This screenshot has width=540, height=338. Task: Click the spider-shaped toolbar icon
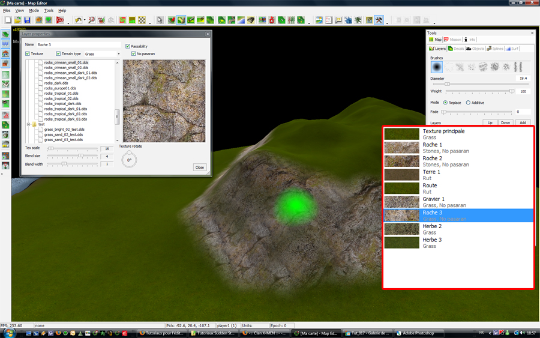pyautogui.click(x=358, y=20)
